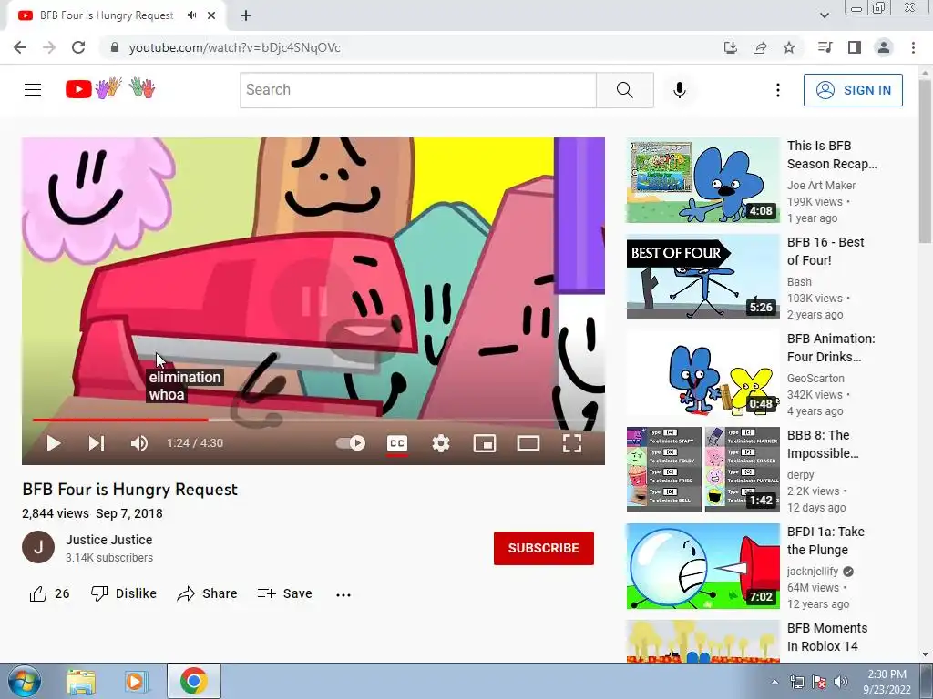Open Windows Media Player from taskbar
Viewport: 933px width, 699px height.
tap(136, 682)
